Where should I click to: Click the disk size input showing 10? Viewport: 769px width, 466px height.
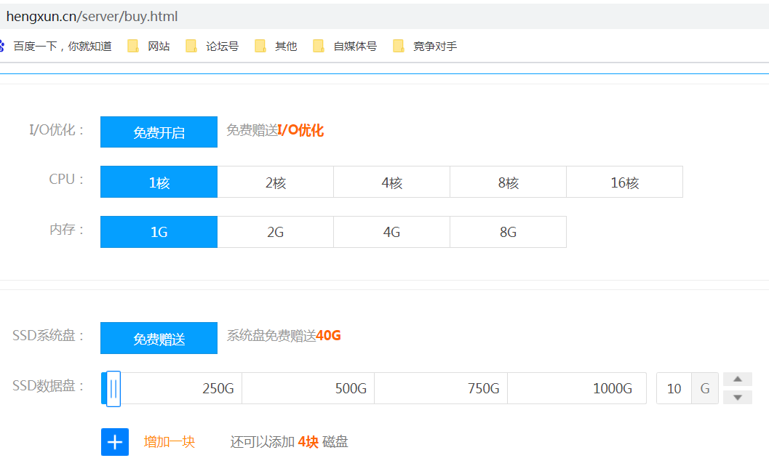673,388
